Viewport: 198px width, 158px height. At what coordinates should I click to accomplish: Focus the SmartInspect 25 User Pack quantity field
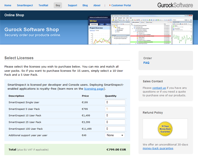click(115, 122)
